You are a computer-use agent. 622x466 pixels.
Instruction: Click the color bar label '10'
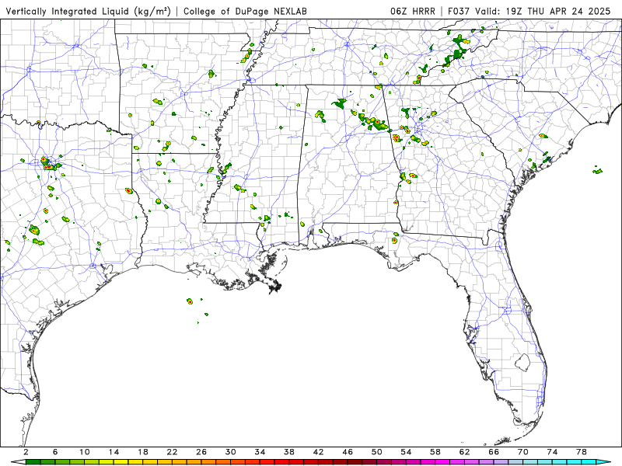tap(85, 452)
